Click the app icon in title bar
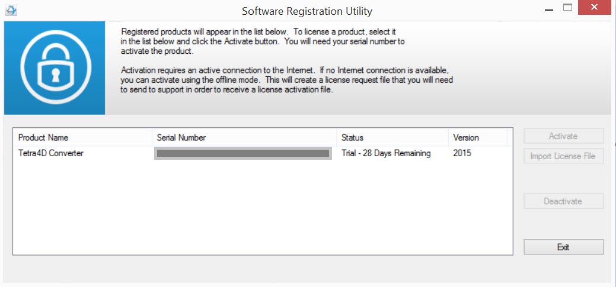 point(11,11)
